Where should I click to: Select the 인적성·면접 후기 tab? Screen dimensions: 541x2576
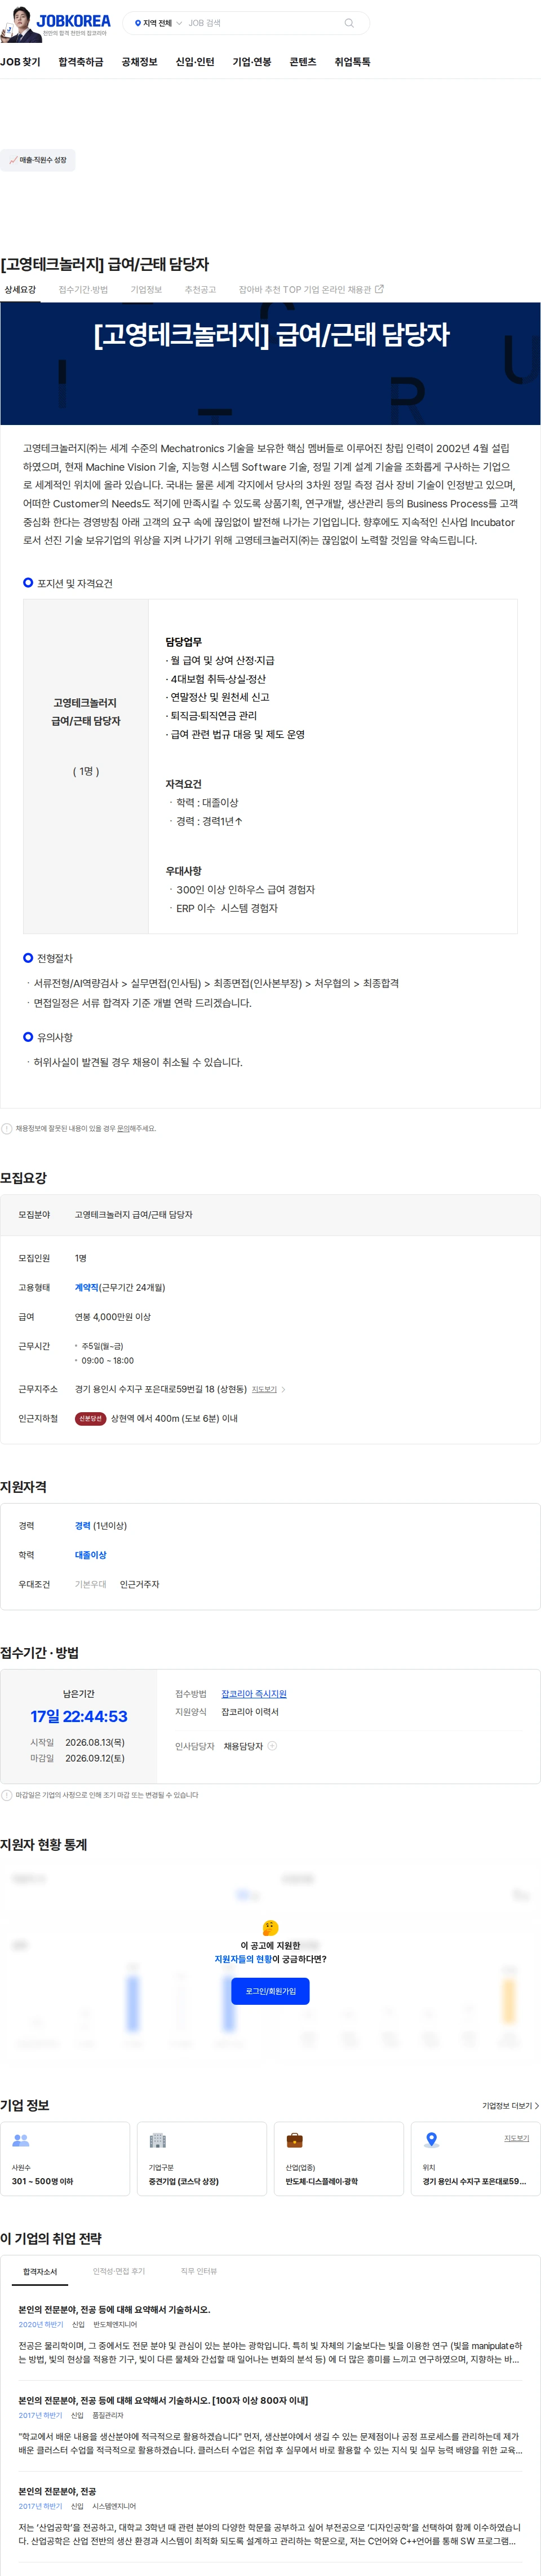119,2272
